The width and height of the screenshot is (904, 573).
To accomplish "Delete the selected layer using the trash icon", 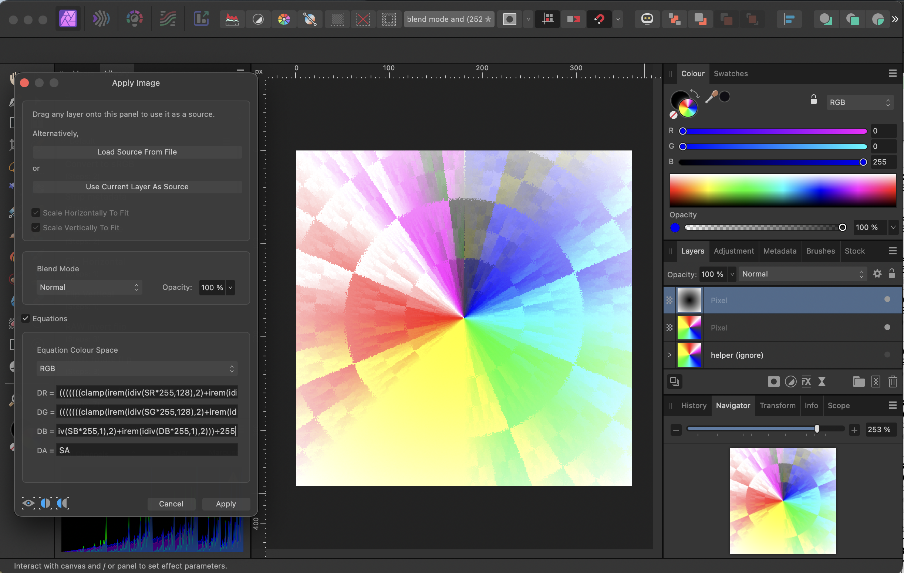I will [893, 382].
